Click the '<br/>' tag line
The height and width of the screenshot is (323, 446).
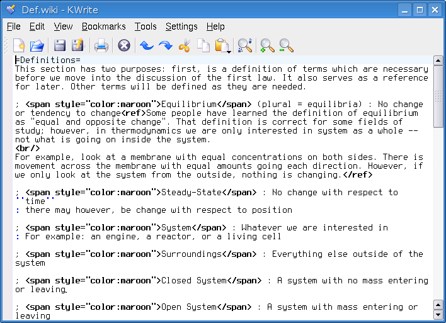(x=27, y=148)
